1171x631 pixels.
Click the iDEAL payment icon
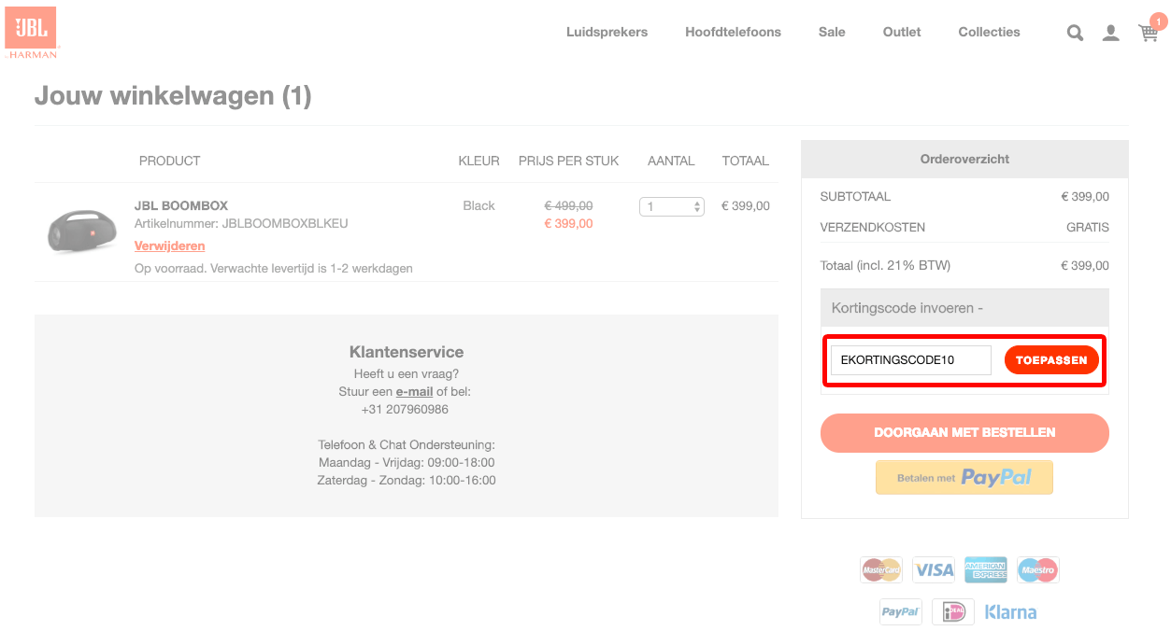pyautogui.click(x=953, y=612)
